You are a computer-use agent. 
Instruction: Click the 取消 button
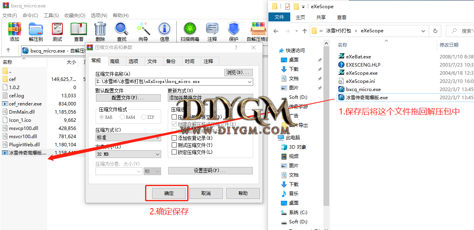(206, 193)
